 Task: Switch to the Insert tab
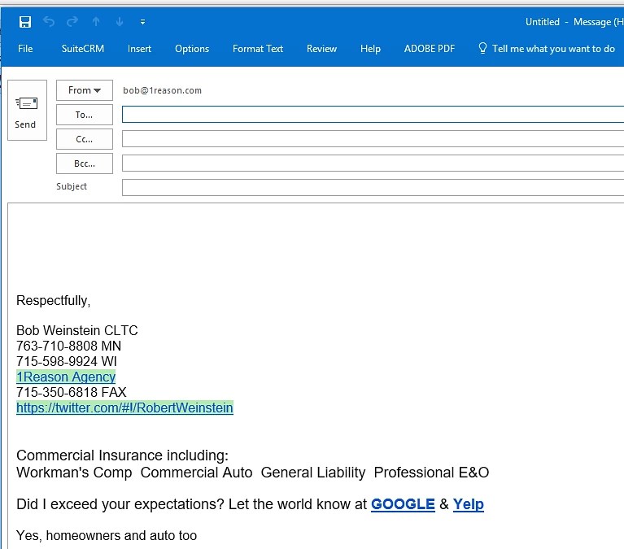click(139, 49)
